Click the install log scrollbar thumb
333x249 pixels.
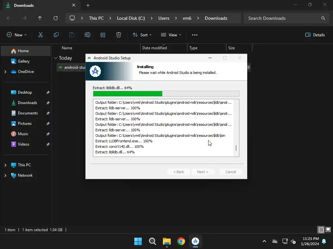236,148
